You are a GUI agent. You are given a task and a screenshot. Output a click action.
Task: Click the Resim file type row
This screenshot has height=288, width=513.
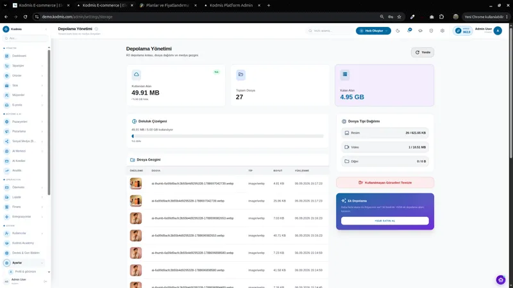coord(385,133)
